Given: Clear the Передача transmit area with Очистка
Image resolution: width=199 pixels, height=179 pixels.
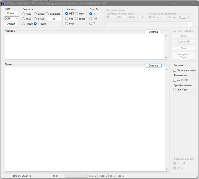Looking at the screenshot, I should pos(153,32).
